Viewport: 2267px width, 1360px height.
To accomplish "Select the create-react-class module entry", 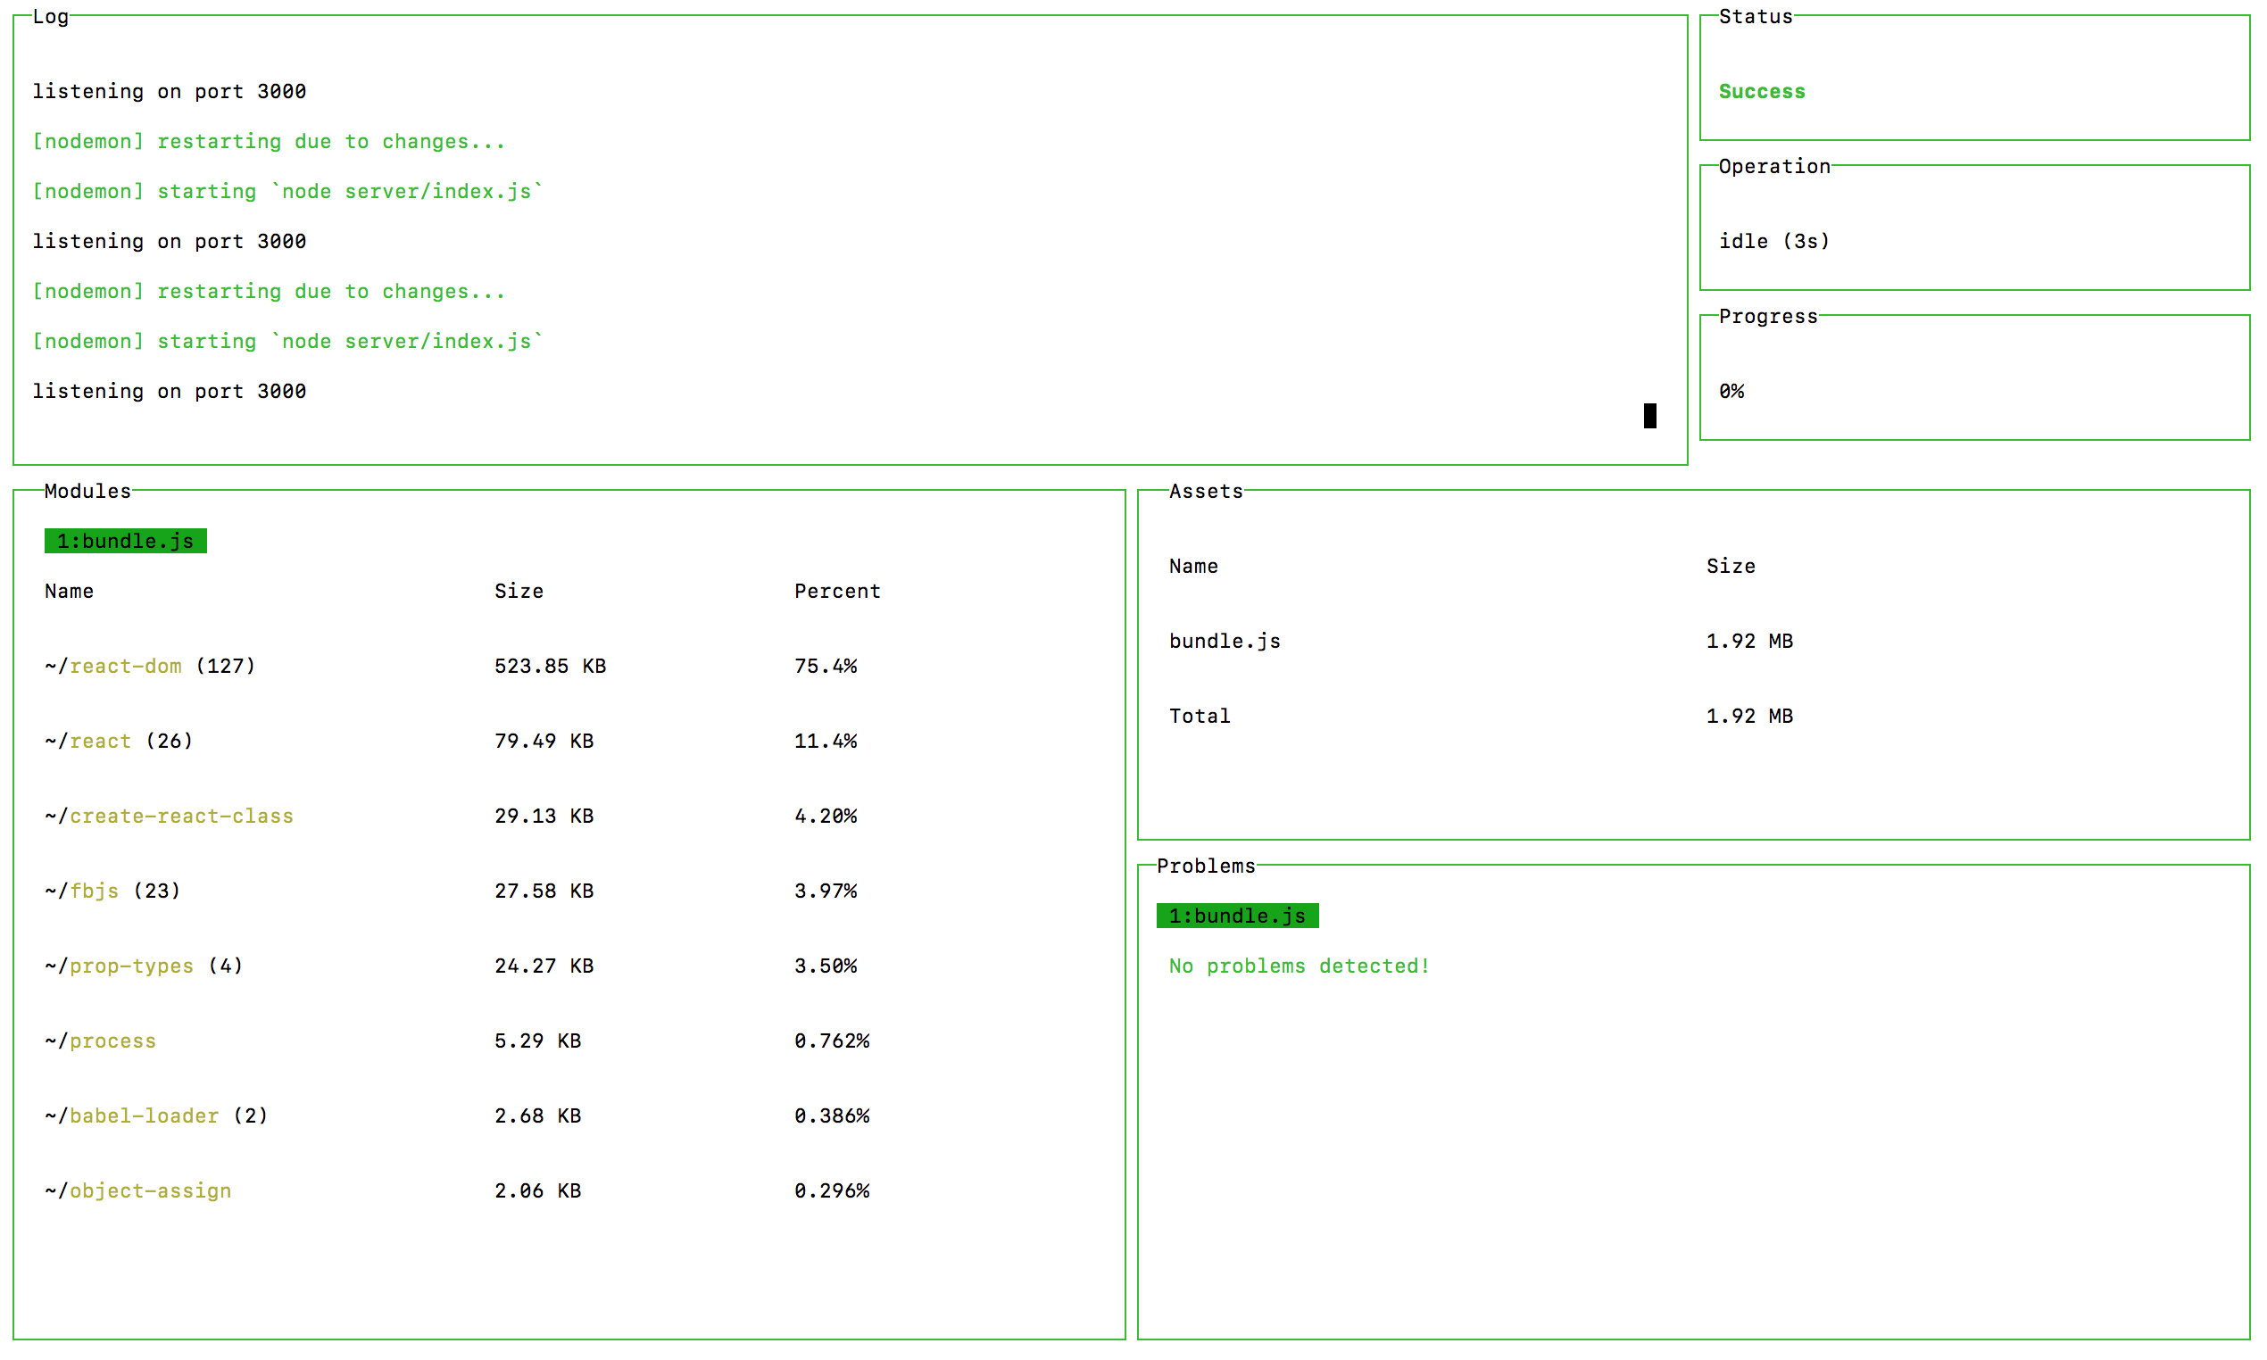I will click(x=181, y=817).
